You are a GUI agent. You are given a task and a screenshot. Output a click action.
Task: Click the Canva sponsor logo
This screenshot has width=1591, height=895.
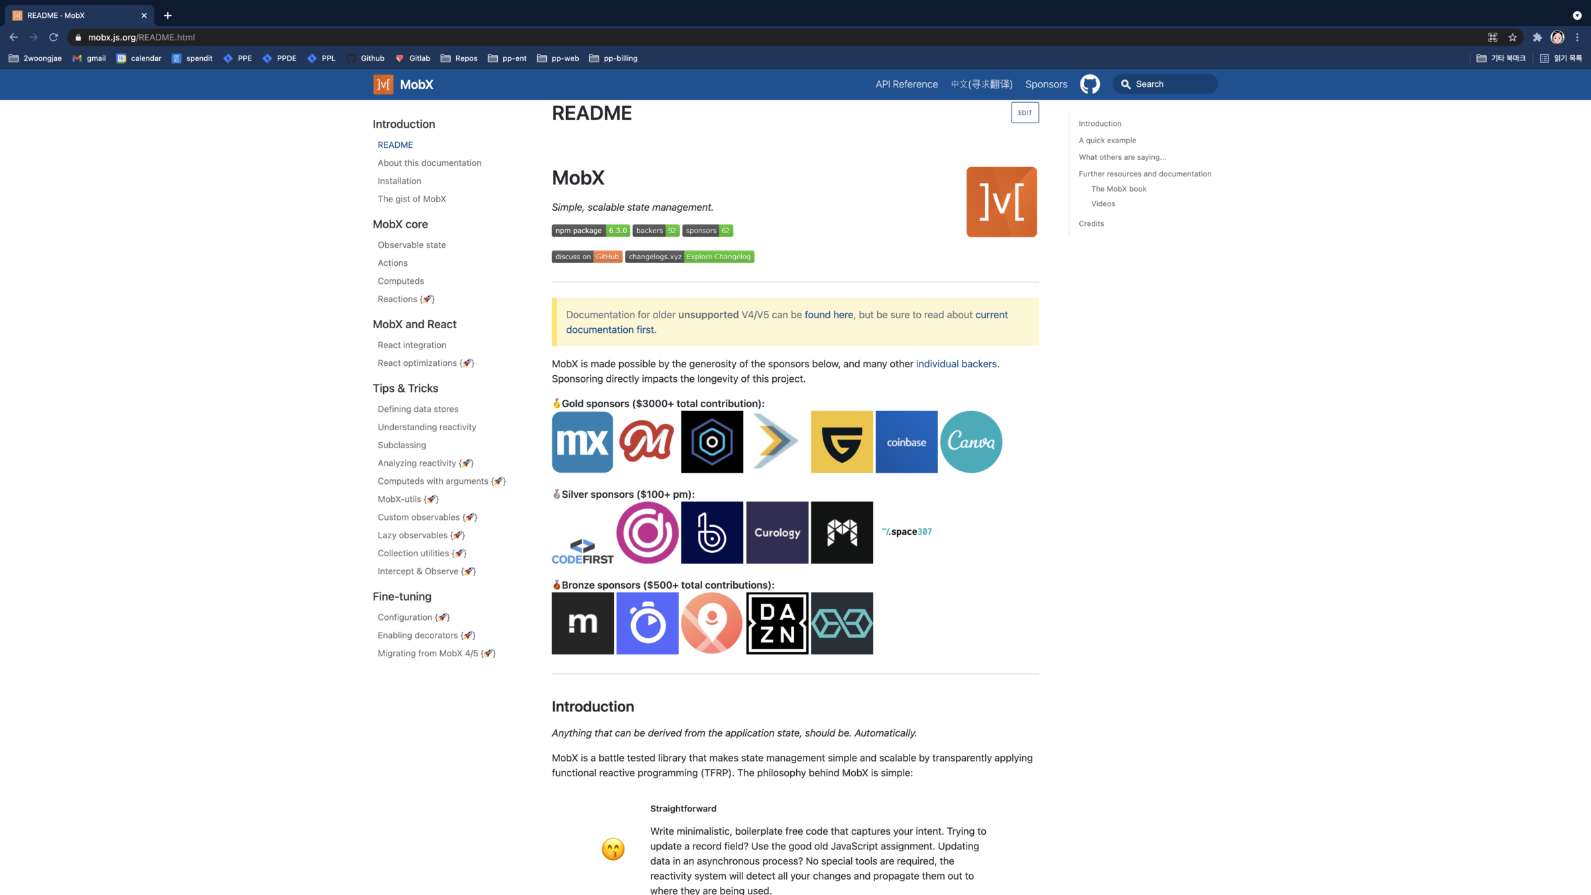click(971, 442)
